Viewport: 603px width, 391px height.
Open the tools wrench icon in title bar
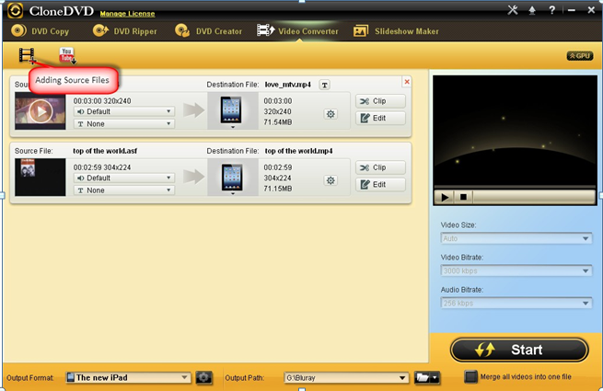point(512,10)
